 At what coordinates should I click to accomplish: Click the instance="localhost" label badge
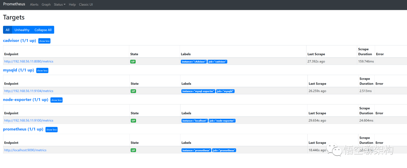click(x=194, y=121)
